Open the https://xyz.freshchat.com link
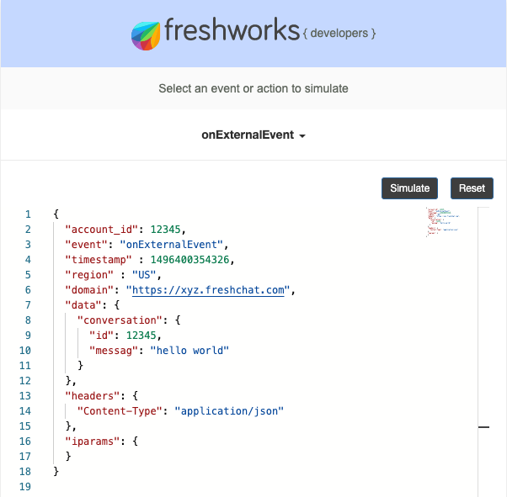 click(208, 290)
